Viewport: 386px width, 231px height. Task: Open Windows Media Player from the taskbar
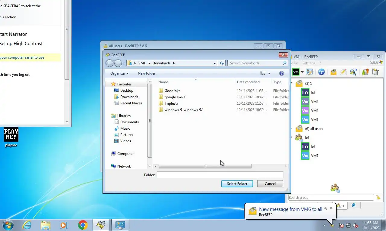pos(64,225)
